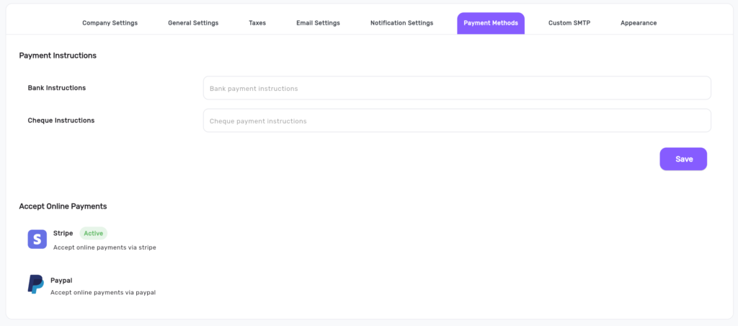Click the 'Accept online payments via paypal' text
The width and height of the screenshot is (738, 326).
103,293
